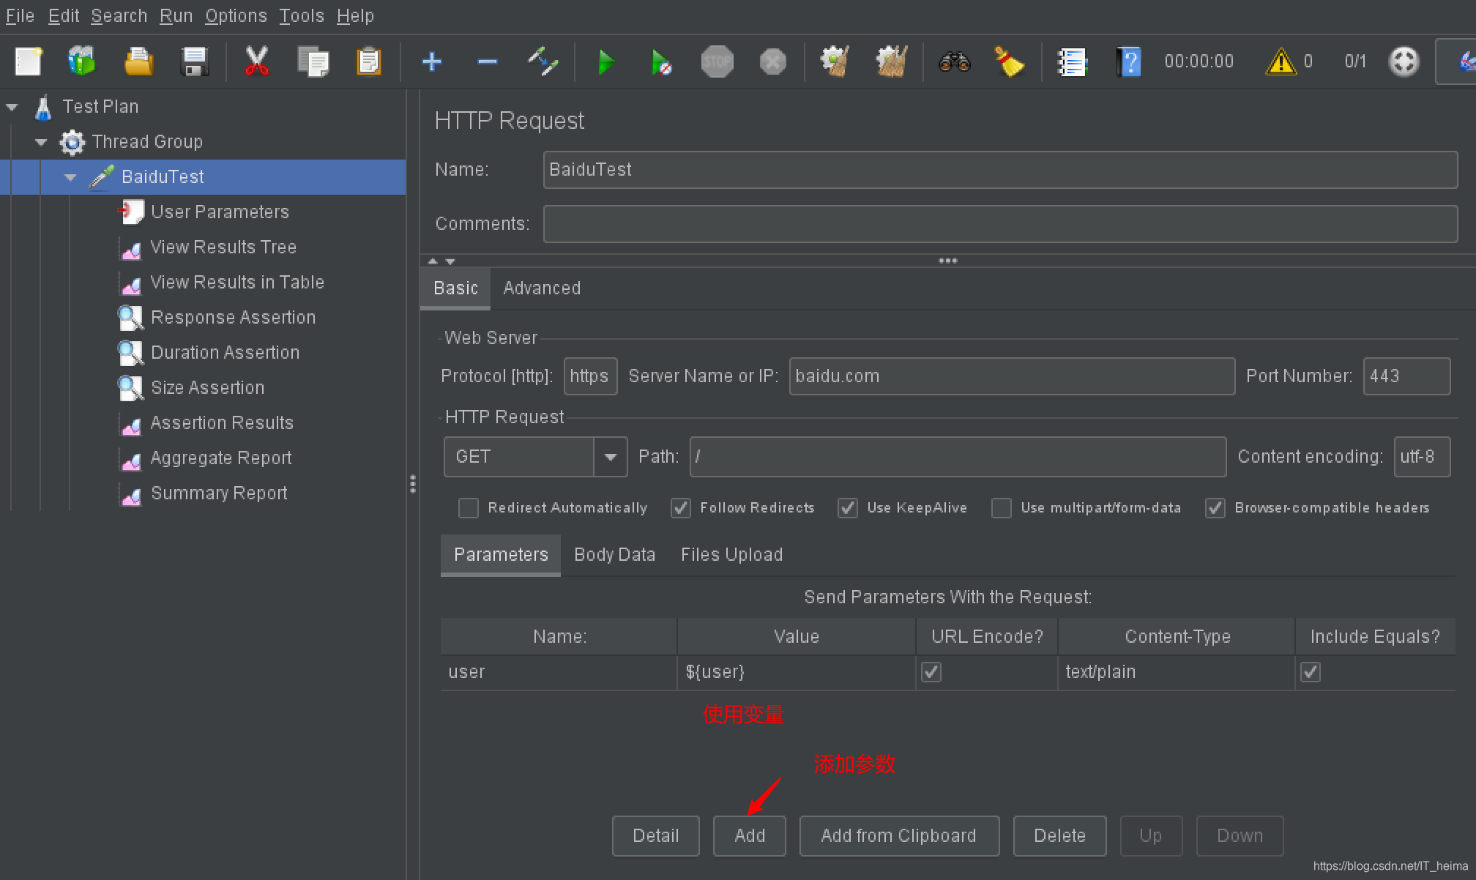Click the binoculars Search icon

tap(954, 62)
